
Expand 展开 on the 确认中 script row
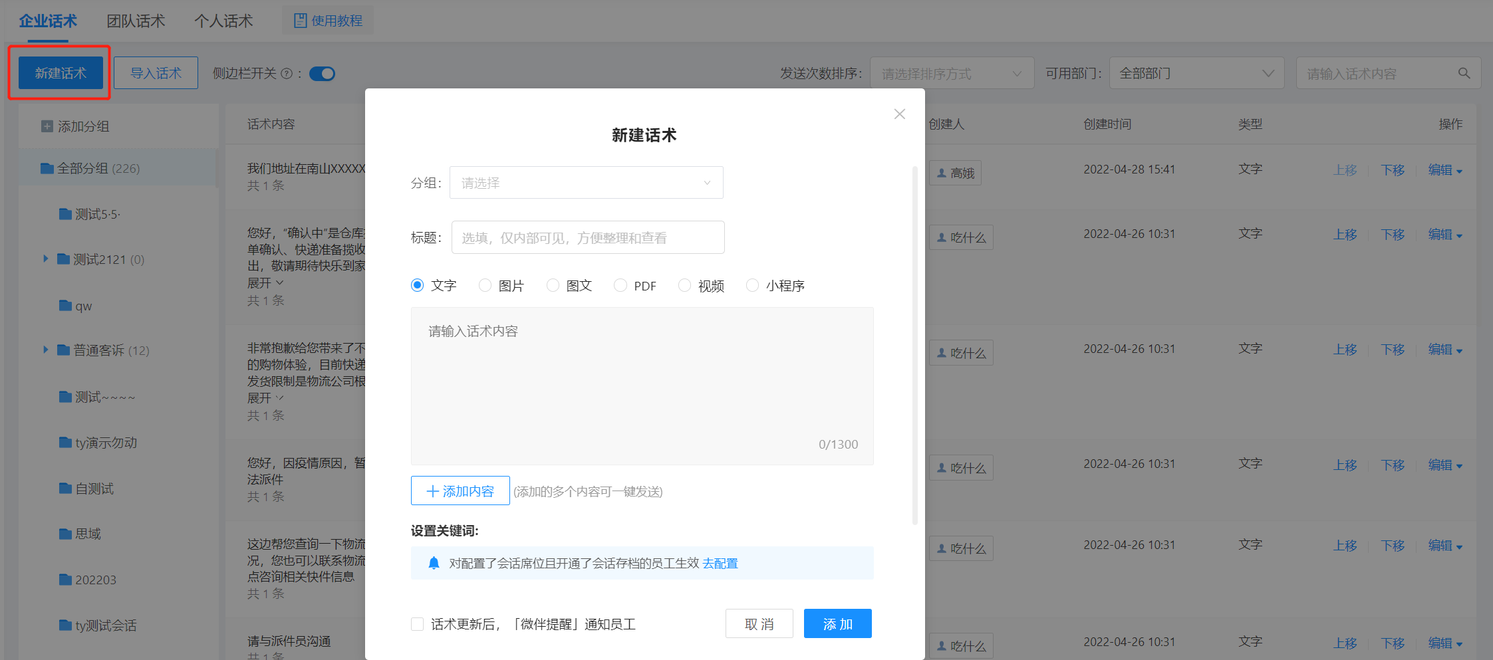pos(265,283)
